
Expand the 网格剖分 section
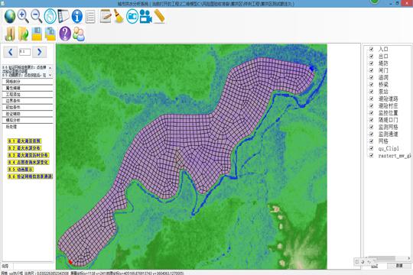click(28, 82)
